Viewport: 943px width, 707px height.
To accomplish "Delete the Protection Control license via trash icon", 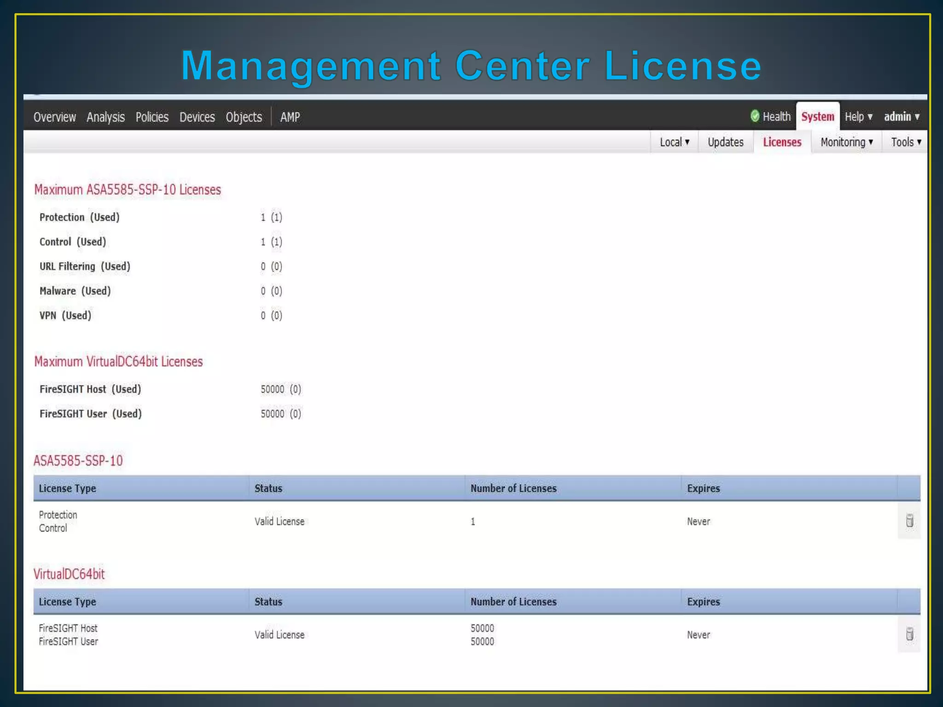I will 909,521.
